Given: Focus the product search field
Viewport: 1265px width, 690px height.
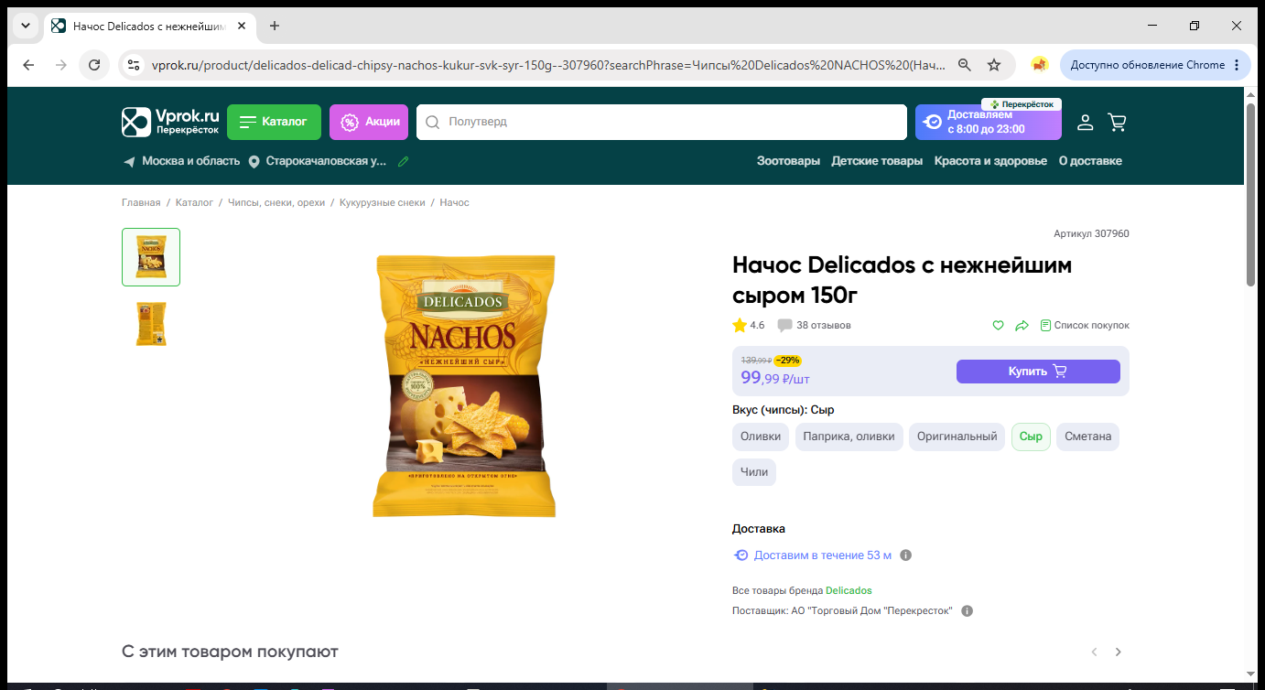Looking at the screenshot, I should (662, 122).
